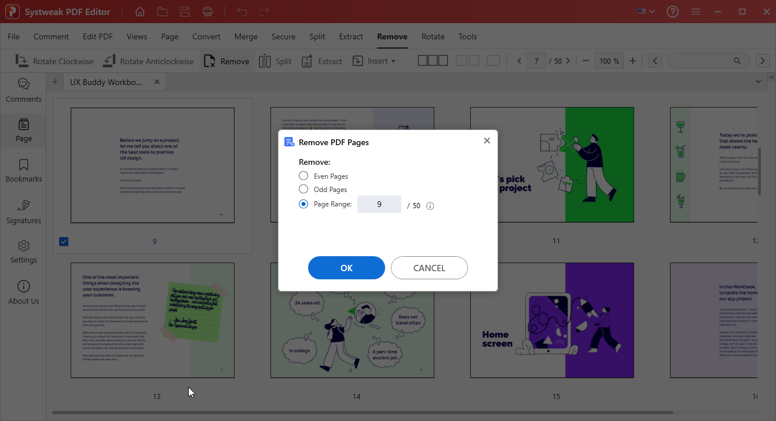Activate the Extract tool in the toolbar

click(x=321, y=61)
